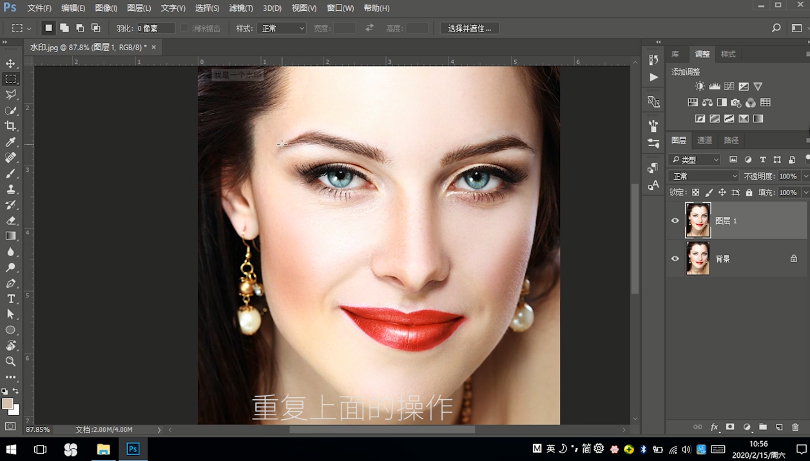Toggle lock all padlock icon
This screenshot has width=810, height=461.
click(x=749, y=193)
